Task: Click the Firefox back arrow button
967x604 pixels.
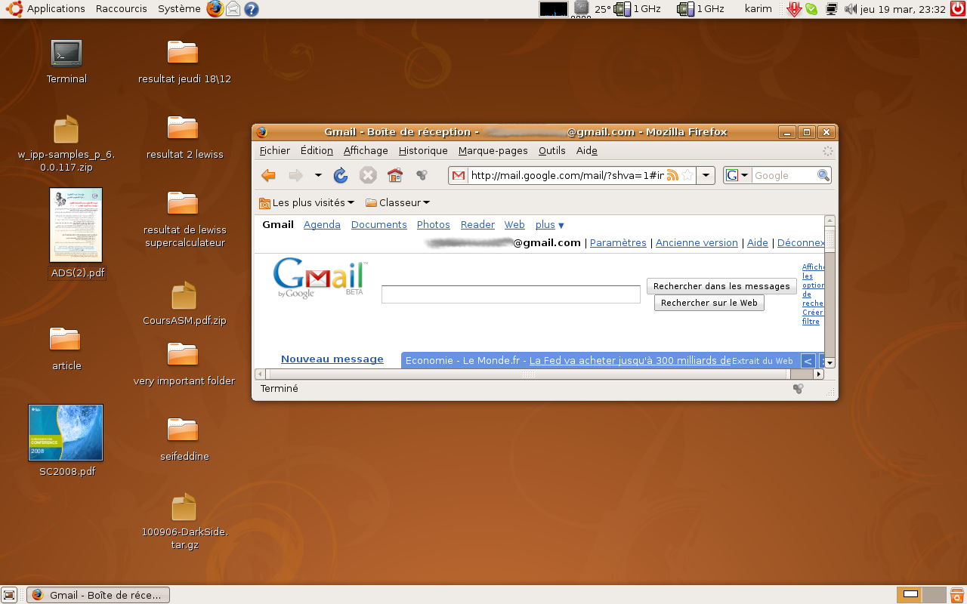Action: [268, 176]
